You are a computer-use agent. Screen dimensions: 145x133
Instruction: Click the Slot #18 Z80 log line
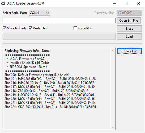pos(46,91)
